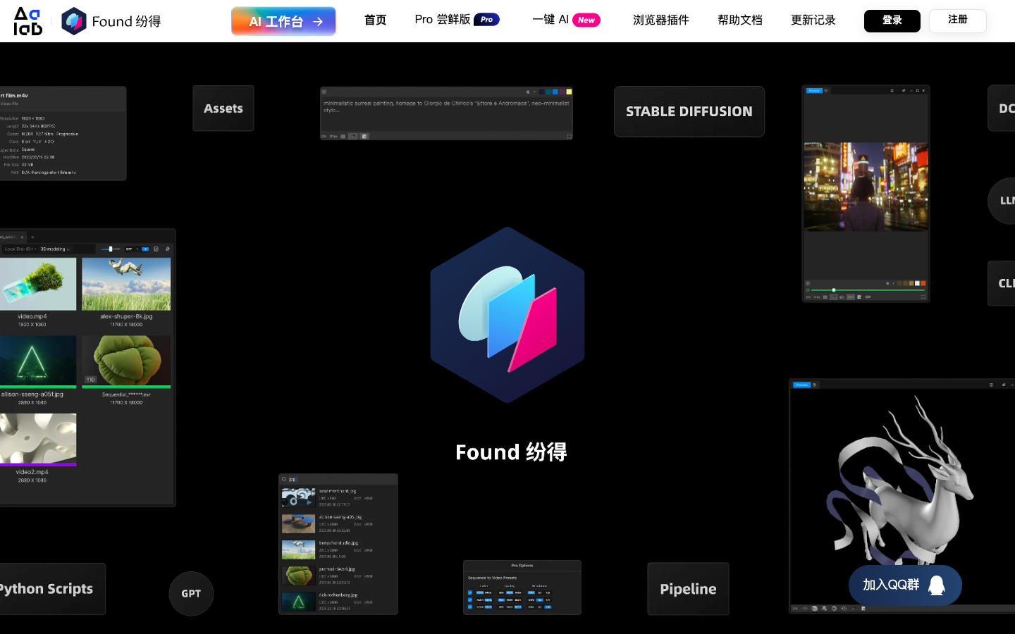The height and width of the screenshot is (634, 1015).
Task: Click the orange color swatch in preview panel
Action: point(923,283)
